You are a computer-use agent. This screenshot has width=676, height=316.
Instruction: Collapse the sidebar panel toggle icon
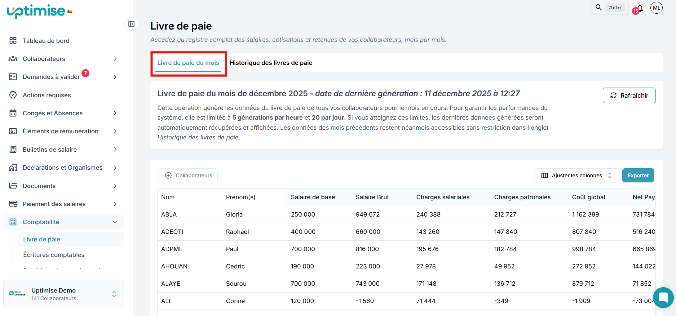point(132,24)
